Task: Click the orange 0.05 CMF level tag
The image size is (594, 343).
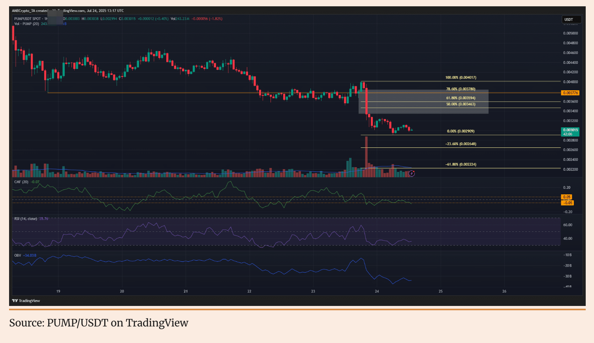Action: 567,197
